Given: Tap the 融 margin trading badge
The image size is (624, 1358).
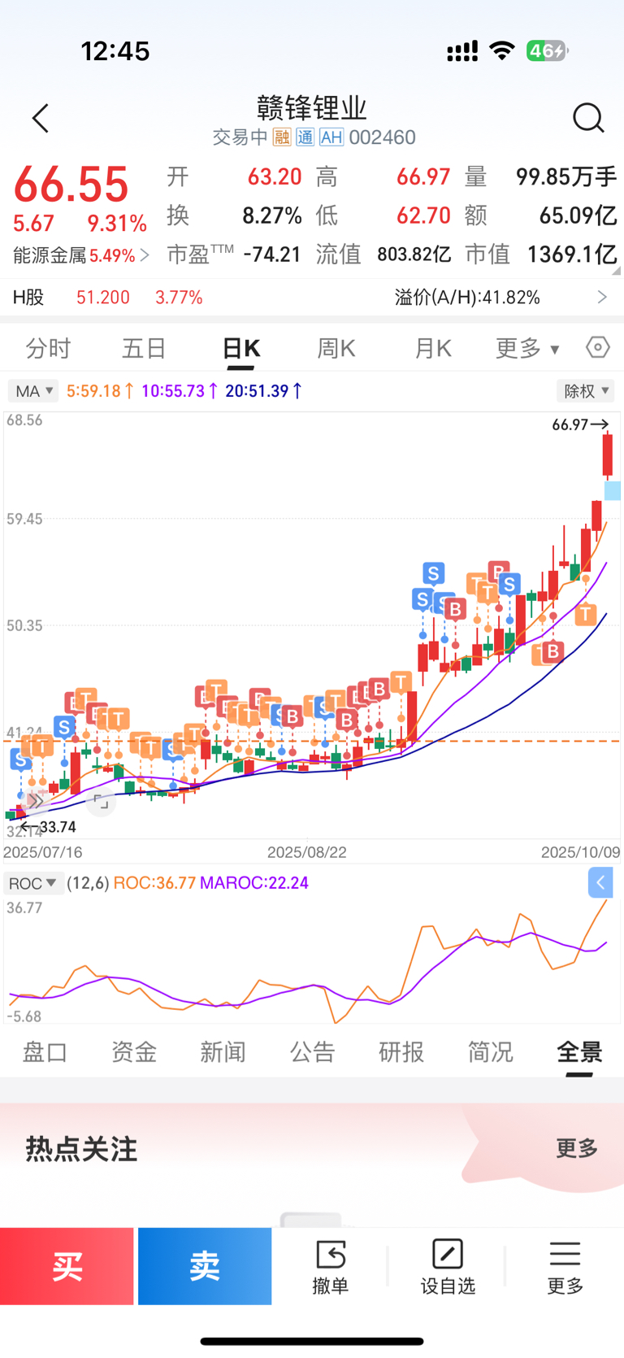Looking at the screenshot, I should 281,137.
